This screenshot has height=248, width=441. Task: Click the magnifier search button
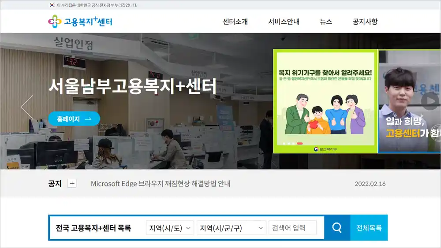pyautogui.click(x=337, y=228)
